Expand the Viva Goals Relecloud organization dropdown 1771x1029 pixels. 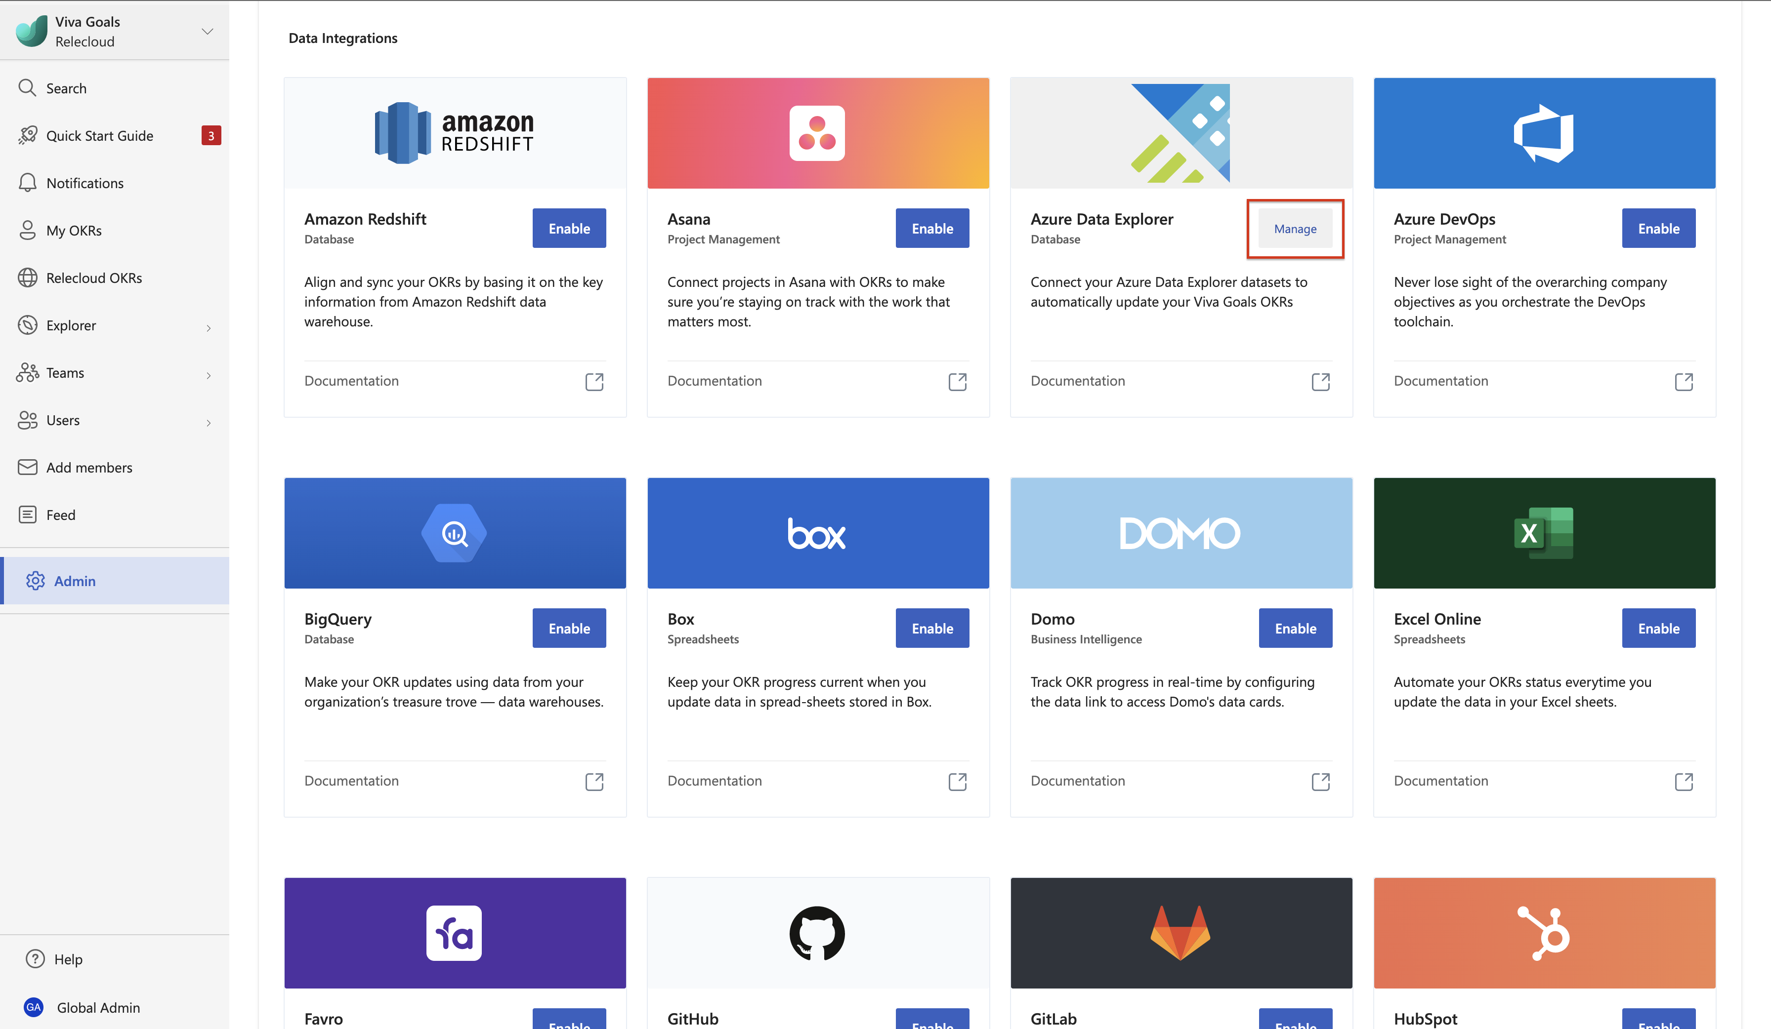tap(207, 32)
